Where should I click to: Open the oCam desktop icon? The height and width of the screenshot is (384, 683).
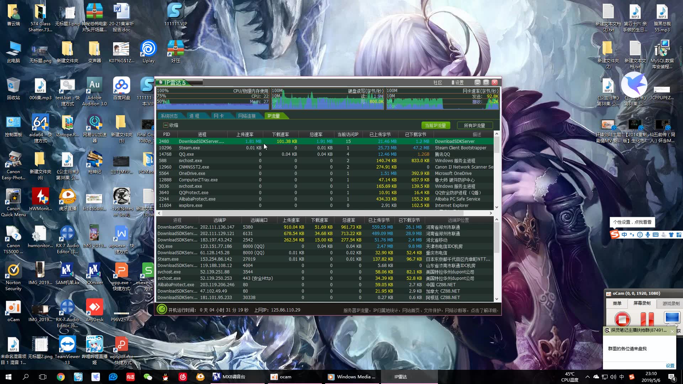click(x=13, y=310)
